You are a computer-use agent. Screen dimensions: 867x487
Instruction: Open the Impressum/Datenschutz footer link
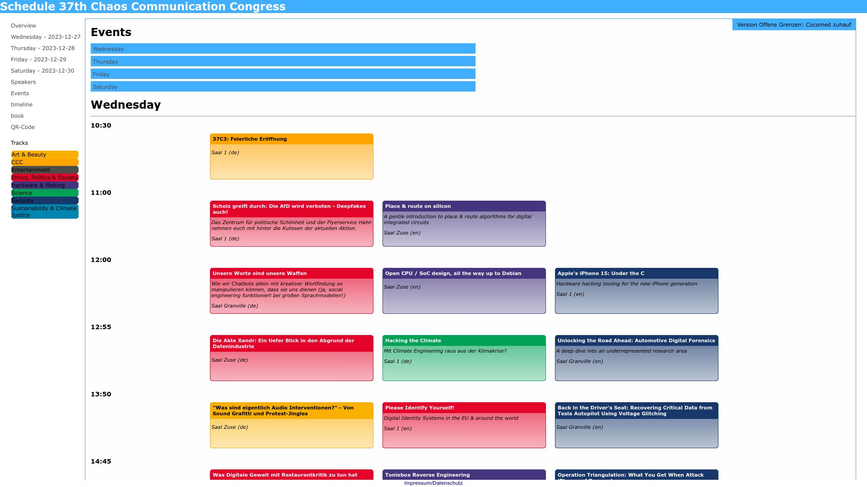433,483
